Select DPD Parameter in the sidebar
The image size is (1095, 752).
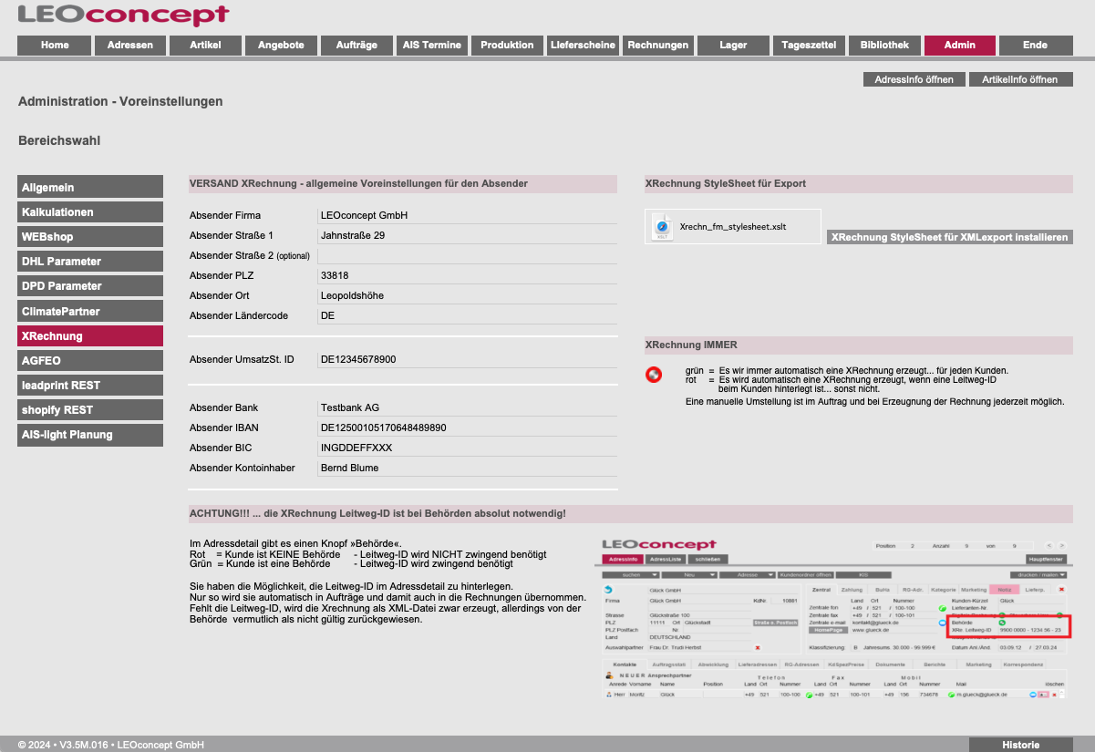[90, 285]
